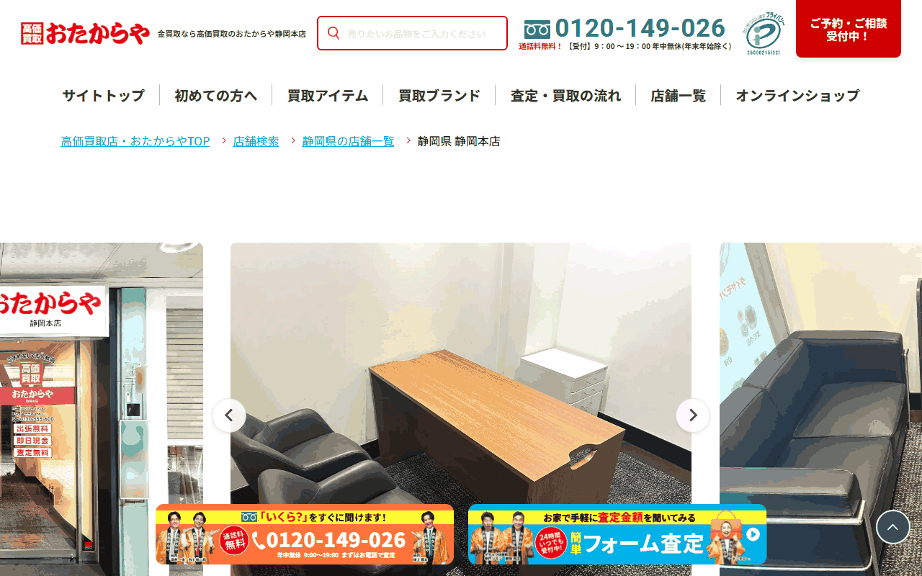Click the search magnifier icon
922x576 pixels.
point(334,33)
